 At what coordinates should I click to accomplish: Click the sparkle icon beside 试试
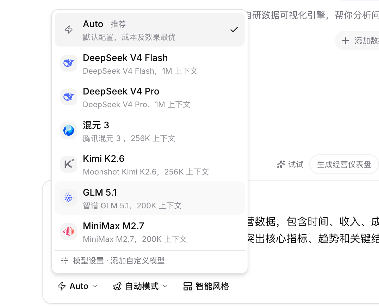tap(281, 164)
